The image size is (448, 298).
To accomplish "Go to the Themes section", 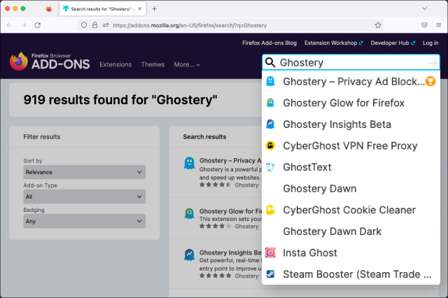I will click(x=153, y=64).
